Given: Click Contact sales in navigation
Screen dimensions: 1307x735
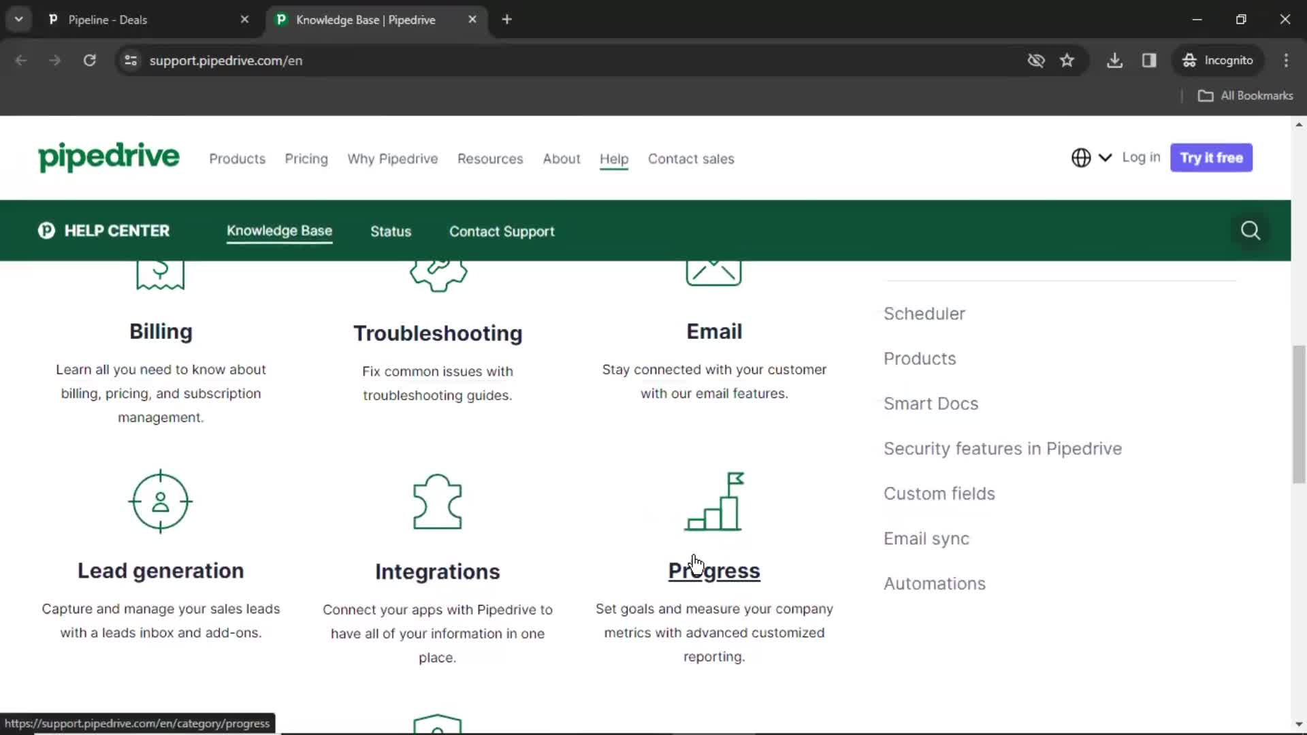Looking at the screenshot, I should (x=691, y=159).
